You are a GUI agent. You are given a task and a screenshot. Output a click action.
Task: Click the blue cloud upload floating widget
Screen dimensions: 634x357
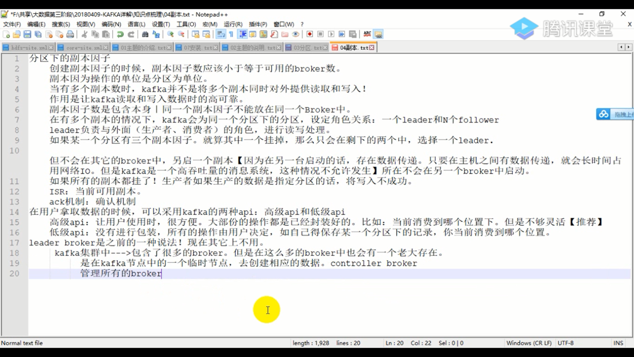(x=604, y=114)
